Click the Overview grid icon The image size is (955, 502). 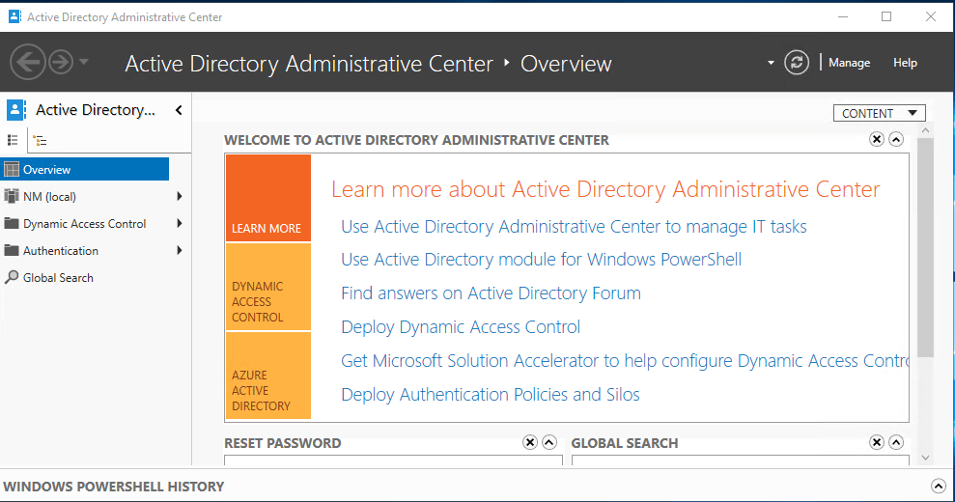(x=12, y=169)
